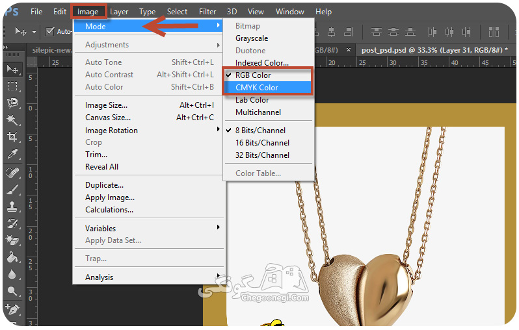Click Align right edges icon
This screenshot has height=330, width=519.
[348, 32]
